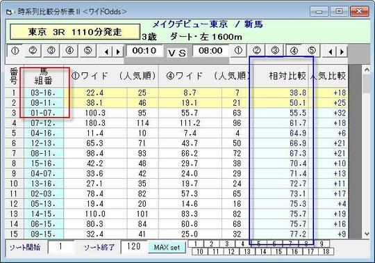Screen dimensions: 375x263
Task: Select the 15-16. combination cell
Action: click(44, 163)
